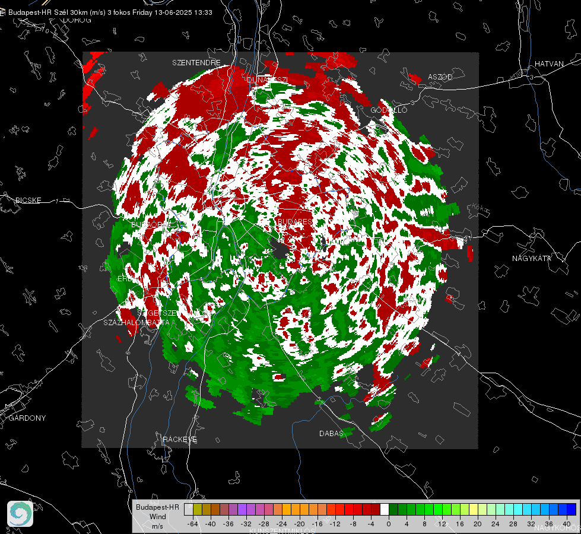The image size is (581, 534).
Task: Click the BUDAPEST label on the radar map
Action: (295, 221)
